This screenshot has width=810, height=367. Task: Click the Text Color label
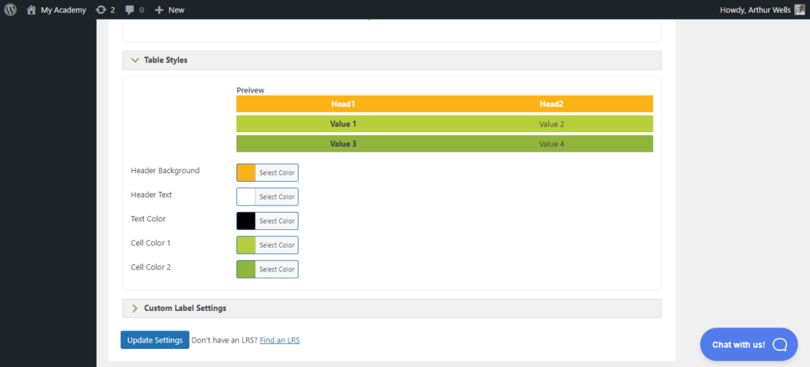tap(148, 218)
